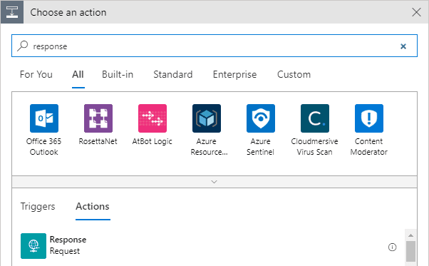Choose the Response action label
Screen dimensions: 429x266
coord(68,240)
